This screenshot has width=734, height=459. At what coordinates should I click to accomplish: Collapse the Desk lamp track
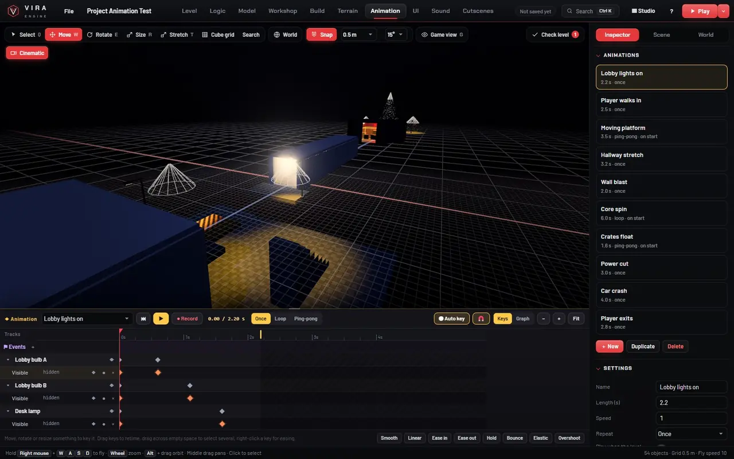coord(8,411)
